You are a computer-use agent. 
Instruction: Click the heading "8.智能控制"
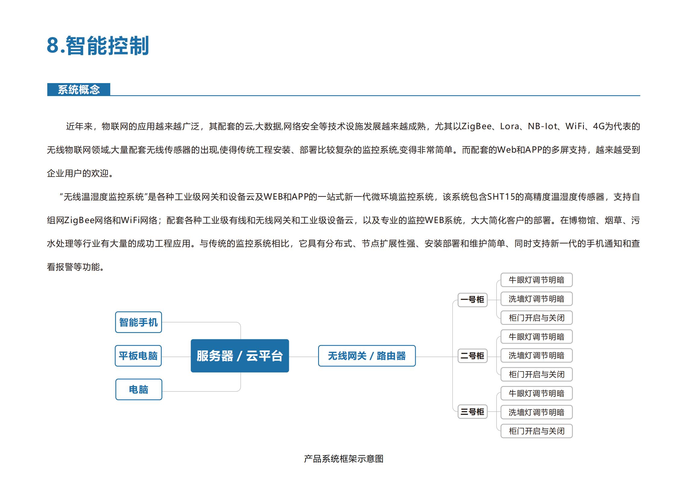(97, 45)
